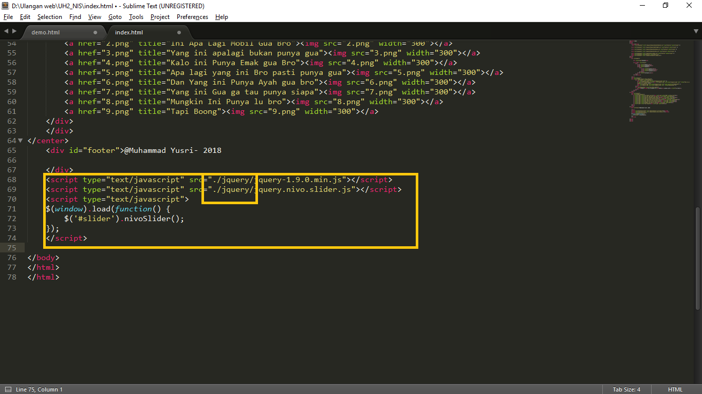Open the View menu
702x394 pixels.
95,17
